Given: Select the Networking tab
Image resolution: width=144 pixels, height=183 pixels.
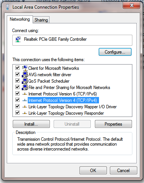Looking at the screenshot, I should [x=20, y=19].
